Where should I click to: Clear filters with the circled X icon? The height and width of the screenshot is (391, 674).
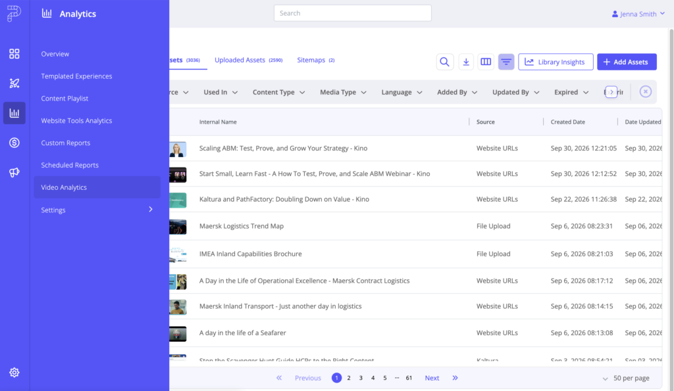[x=645, y=91]
